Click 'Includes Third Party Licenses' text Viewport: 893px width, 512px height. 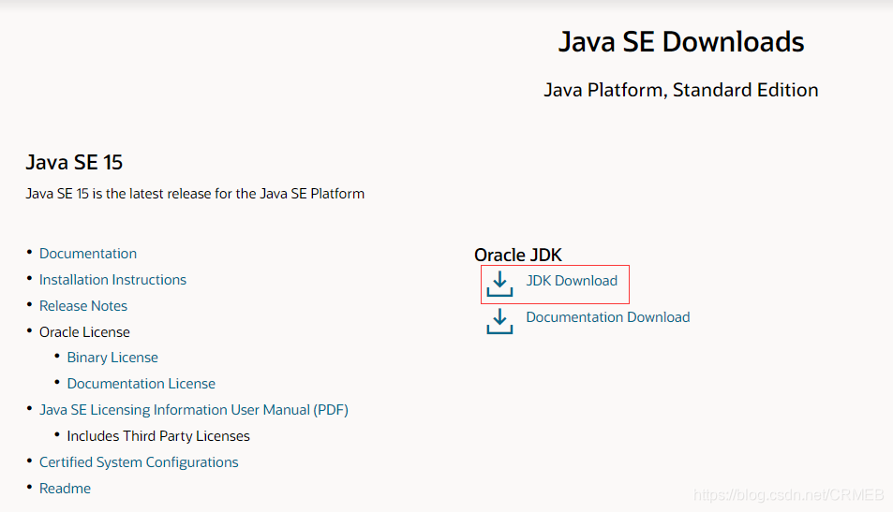pyautogui.click(x=158, y=436)
